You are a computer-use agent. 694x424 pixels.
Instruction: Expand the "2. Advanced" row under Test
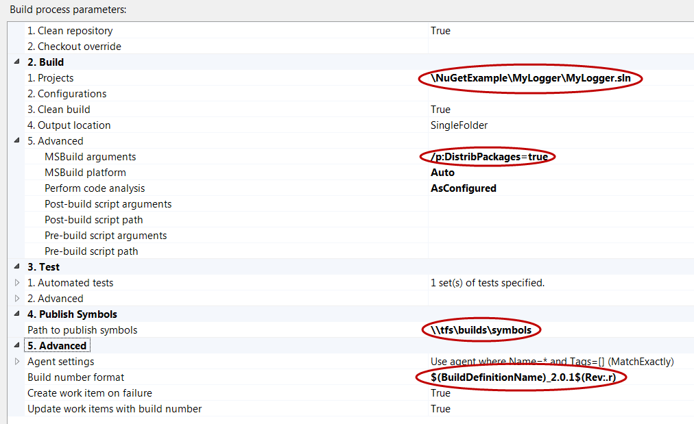pos(17,298)
